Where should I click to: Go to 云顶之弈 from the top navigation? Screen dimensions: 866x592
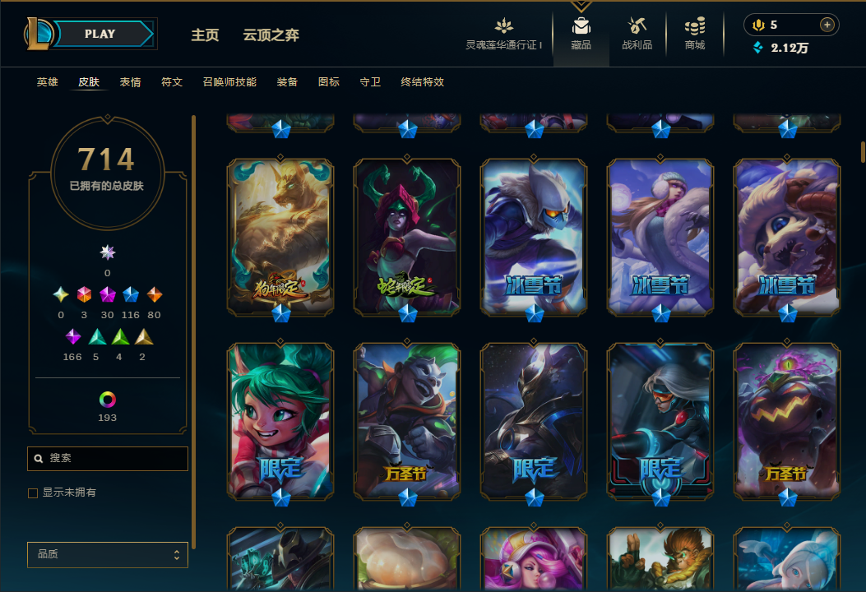pos(271,35)
